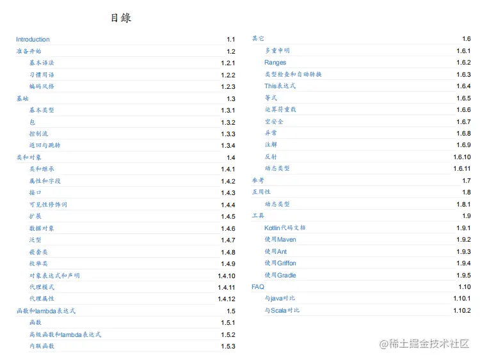This screenshot has width=480, height=360.
Task: Select the 扩展 entry 1.4.5
Action: [35, 216]
